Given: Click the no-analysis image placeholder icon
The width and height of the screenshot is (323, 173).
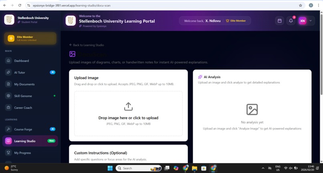Looking at the screenshot, I should [252, 109].
